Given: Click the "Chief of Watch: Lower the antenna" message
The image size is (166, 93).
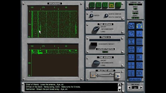Looking at the screenshot, I should [45, 84].
